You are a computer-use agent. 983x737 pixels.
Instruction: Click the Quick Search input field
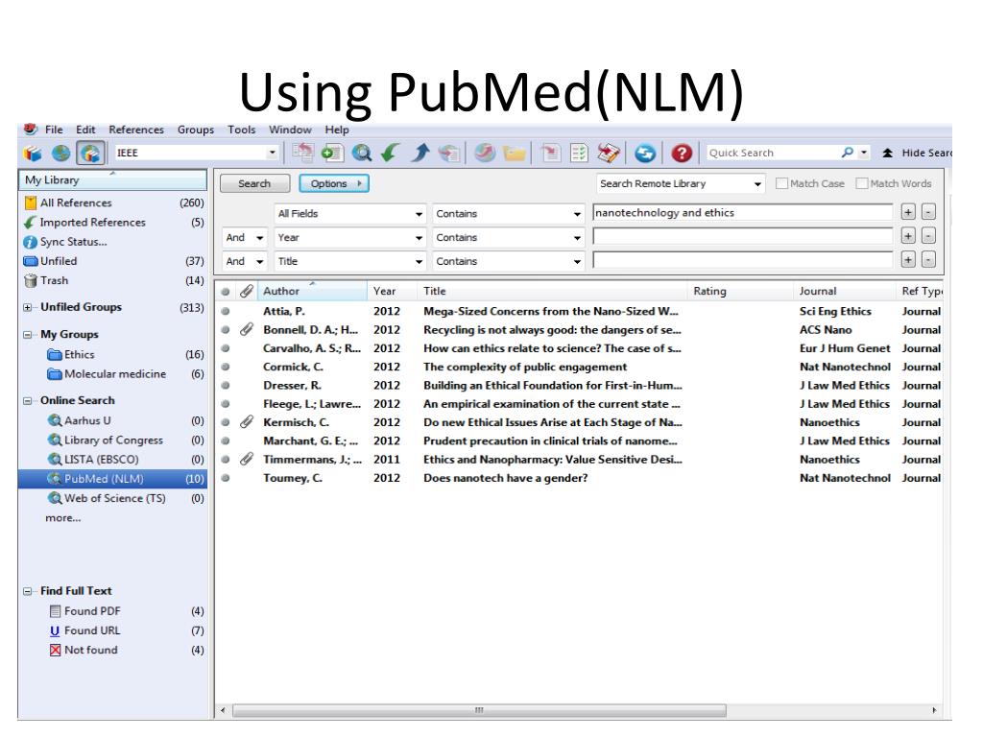coord(772,153)
